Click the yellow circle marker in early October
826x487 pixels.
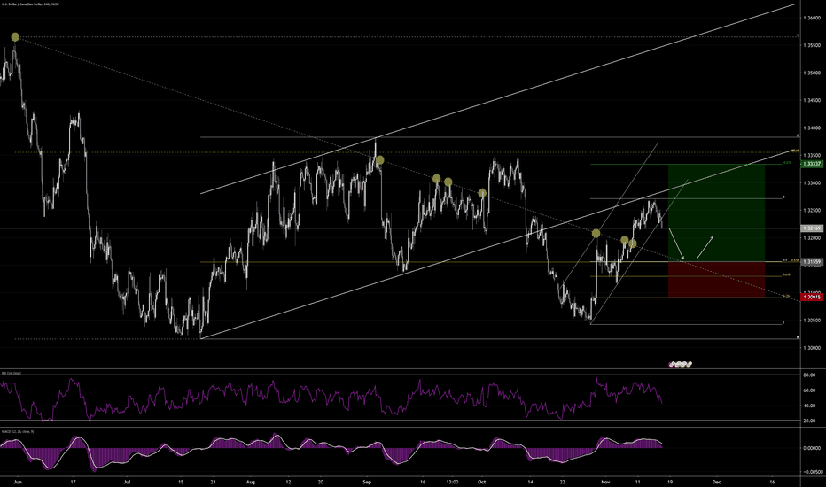[482, 193]
